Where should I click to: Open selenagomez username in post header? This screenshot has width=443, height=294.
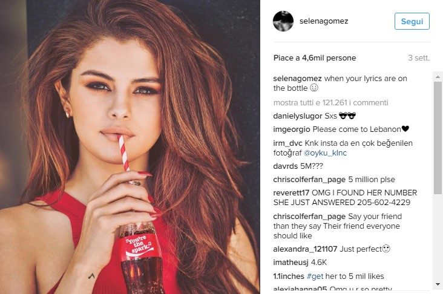point(324,21)
